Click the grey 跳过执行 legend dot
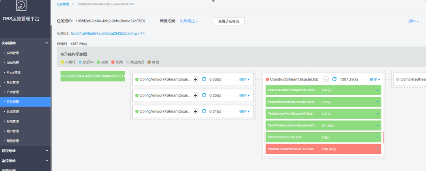This screenshot has height=171, width=426. (128, 62)
